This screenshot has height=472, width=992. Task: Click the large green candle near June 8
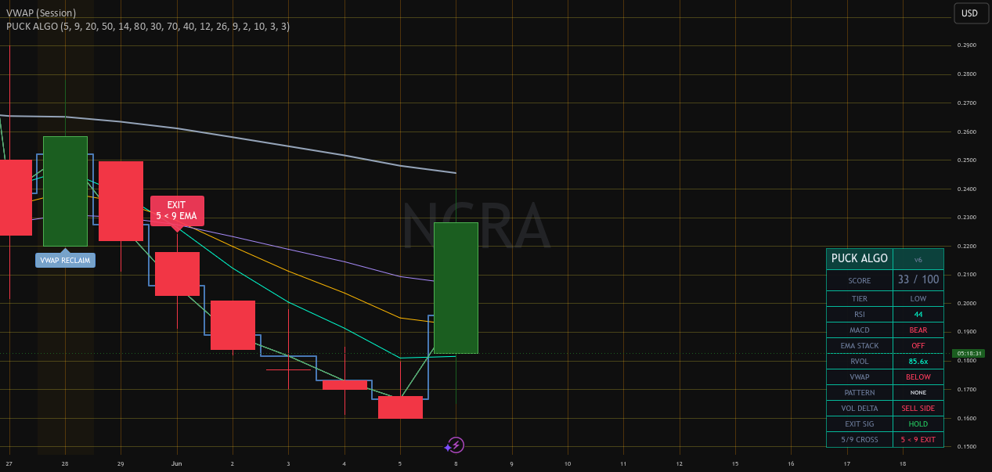tap(456, 288)
